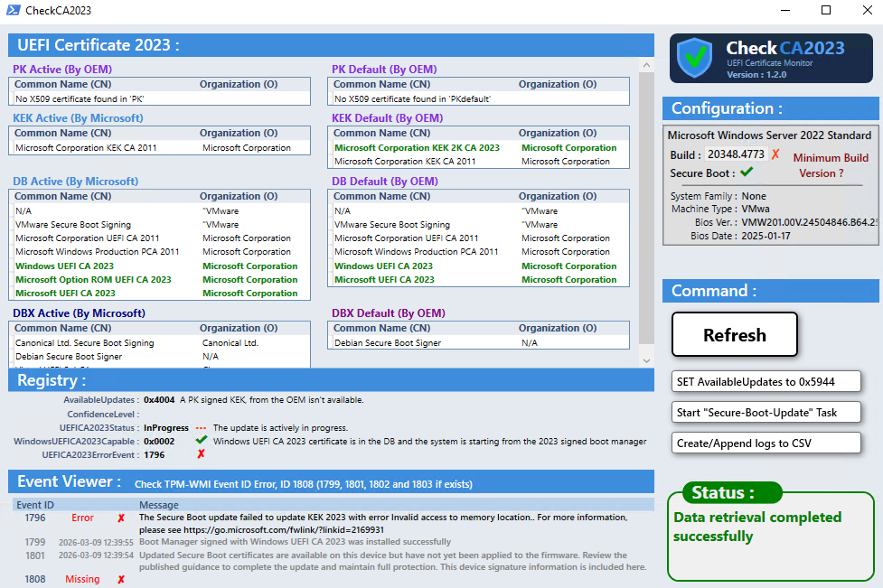Click the red X next to Build number
The height and width of the screenshot is (588, 883).
(775, 154)
